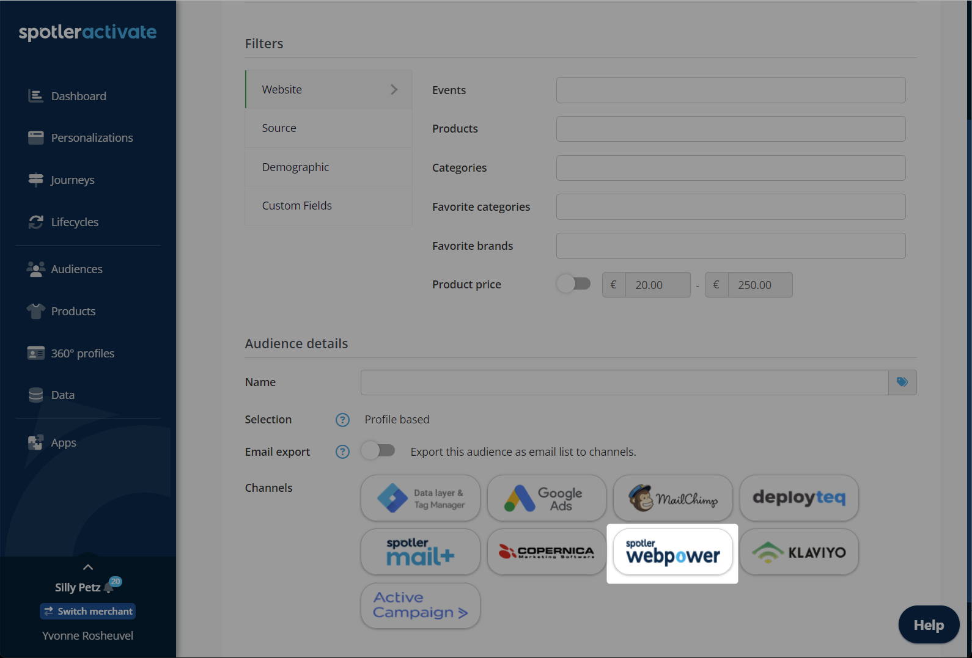Click the Silly Petz merchant name

coord(78,588)
